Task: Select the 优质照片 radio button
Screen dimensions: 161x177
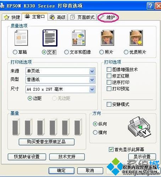Action: [126, 52]
